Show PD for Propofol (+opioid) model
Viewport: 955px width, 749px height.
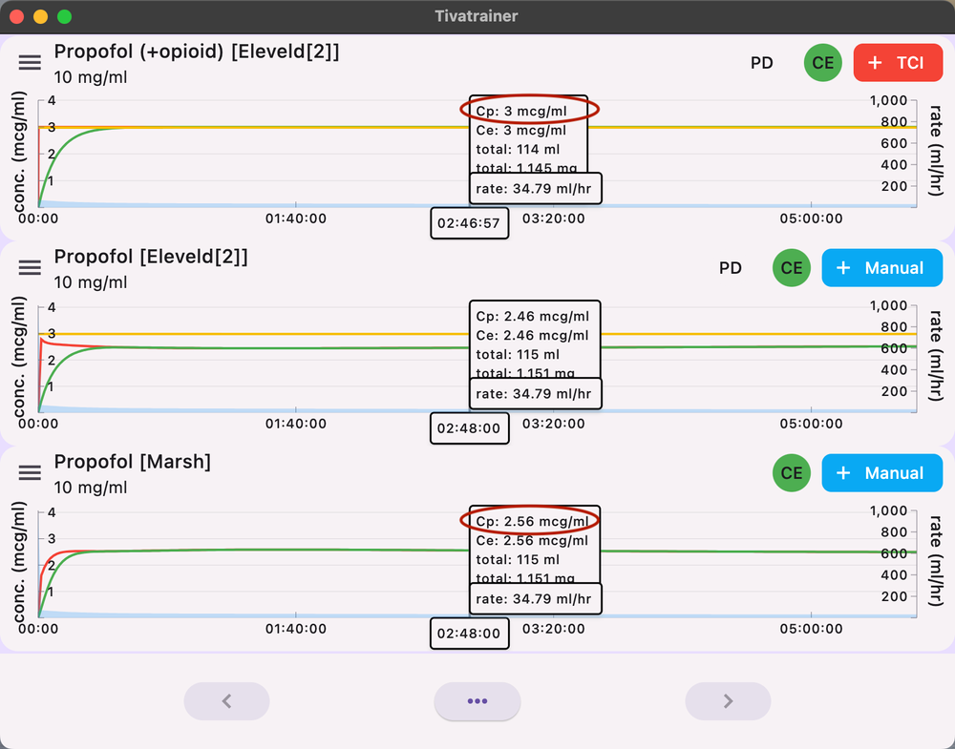click(x=761, y=63)
